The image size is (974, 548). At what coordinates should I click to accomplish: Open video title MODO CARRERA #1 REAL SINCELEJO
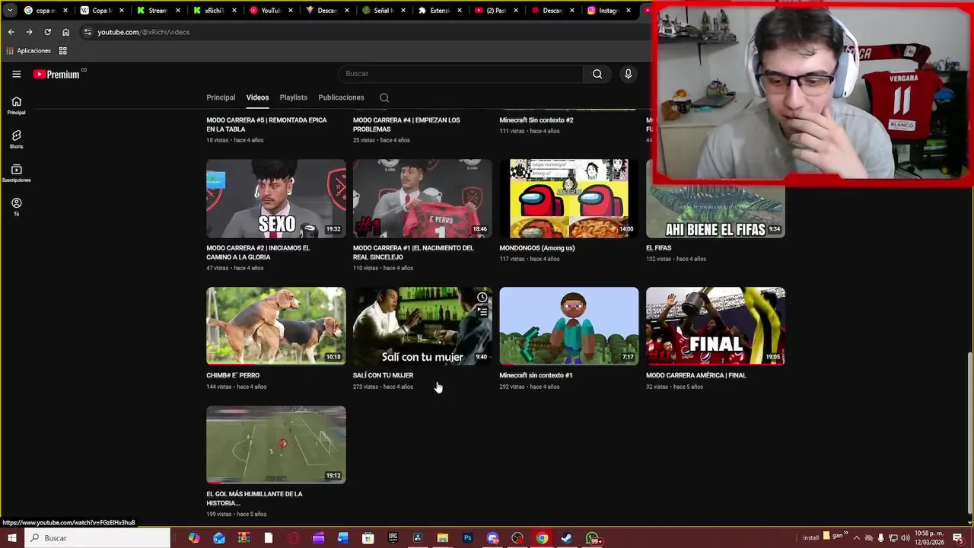coord(413,253)
